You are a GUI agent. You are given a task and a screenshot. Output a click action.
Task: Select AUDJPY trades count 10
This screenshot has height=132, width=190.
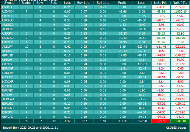26,47
